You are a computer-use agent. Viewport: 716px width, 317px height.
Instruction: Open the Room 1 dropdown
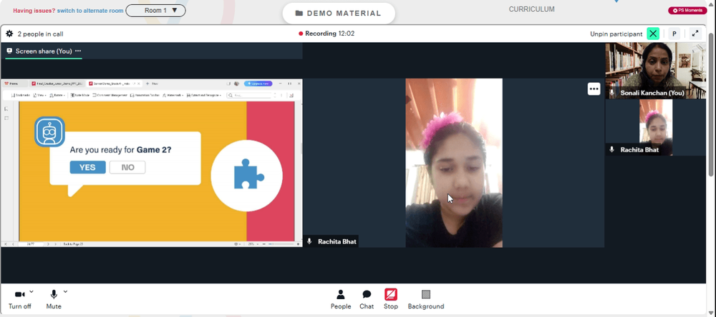click(x=155, y=11)
